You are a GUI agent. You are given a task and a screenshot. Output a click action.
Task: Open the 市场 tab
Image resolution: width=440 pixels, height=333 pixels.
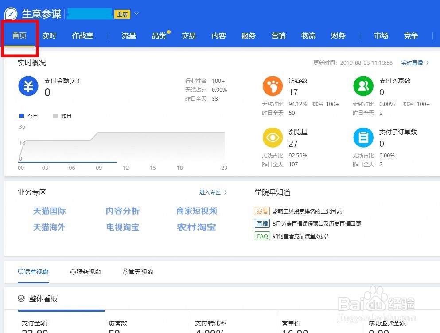click(381, 35)
